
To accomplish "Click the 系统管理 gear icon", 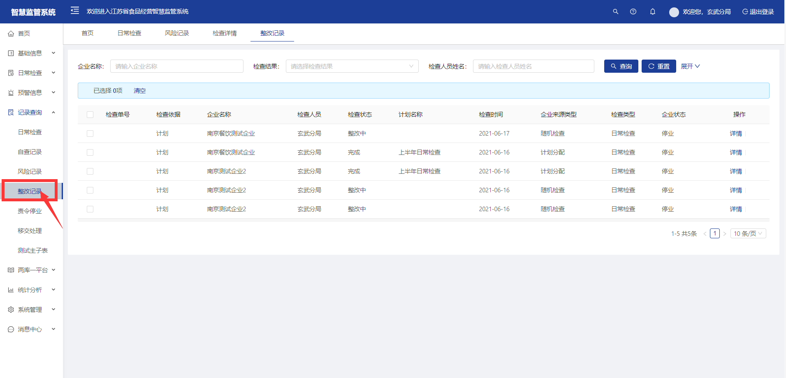I will pyautogui.click(x=11, y=310).
